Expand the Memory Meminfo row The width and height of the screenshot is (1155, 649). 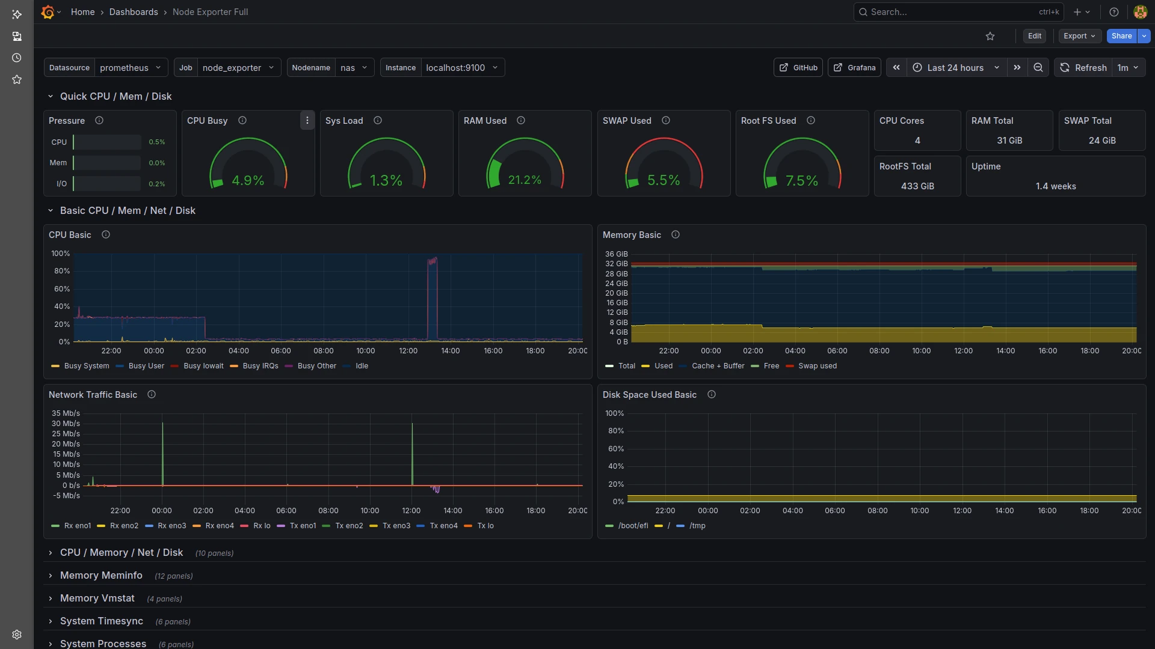101,576
